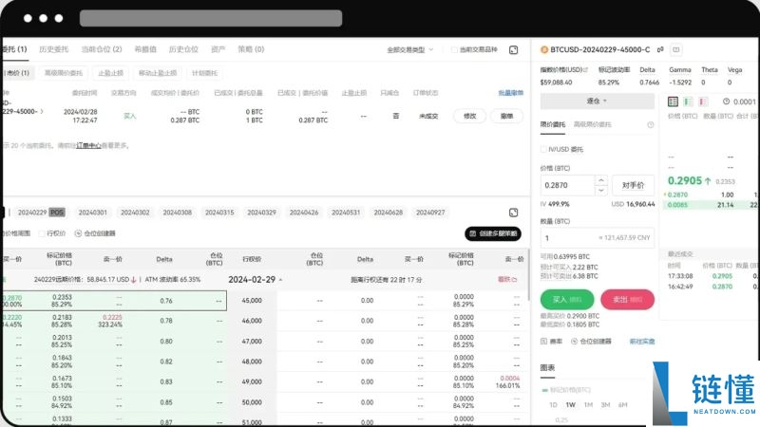The width and height of the screenshot is (760, 427).
Task: Open position builder icon under trade buttons
Action: pos(575,342)
